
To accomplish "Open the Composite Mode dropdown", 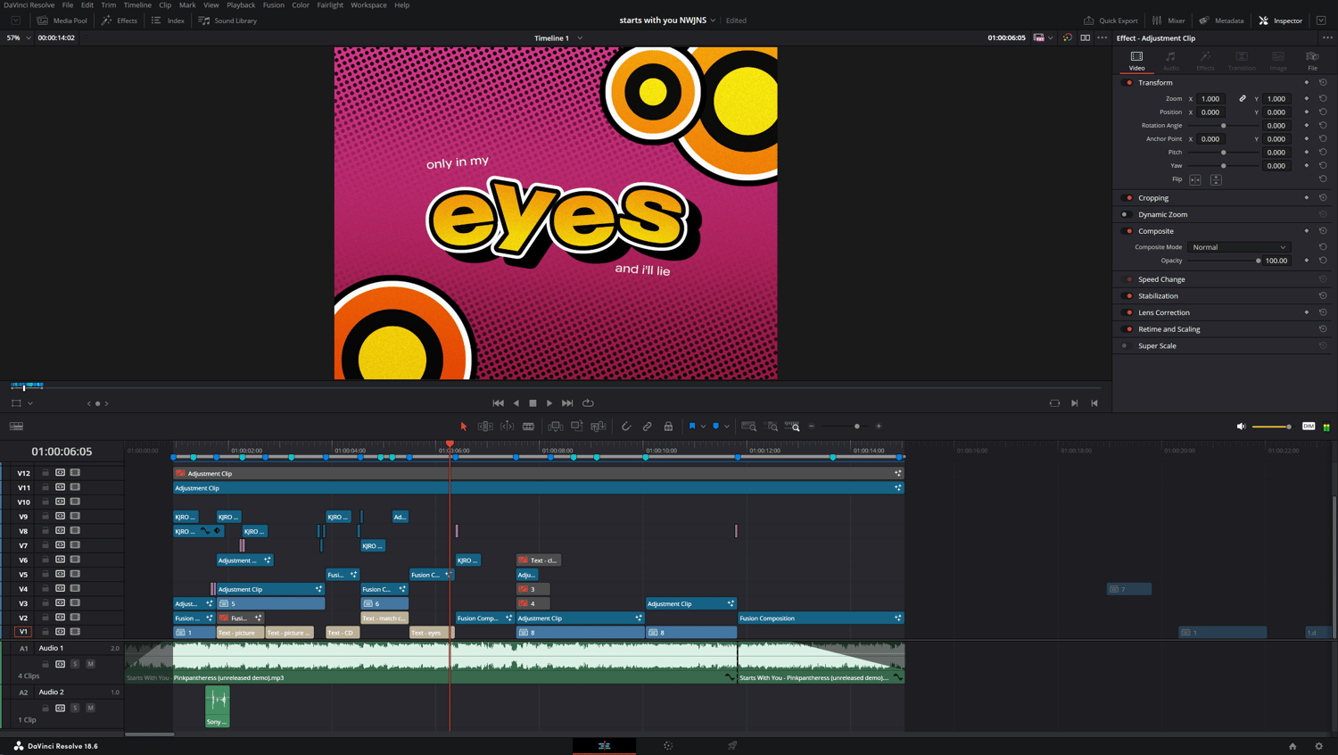I will point(1238,247).
